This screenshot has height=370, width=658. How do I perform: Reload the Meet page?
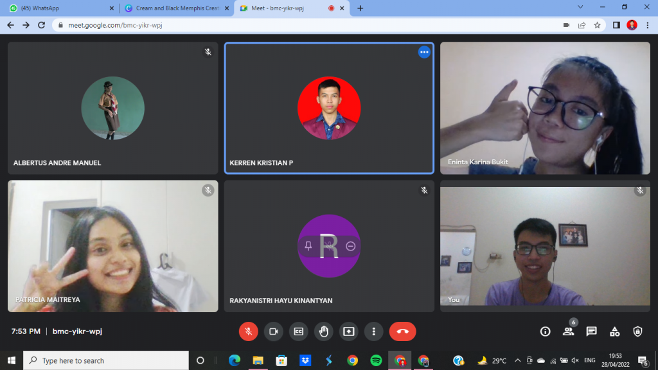click(x=41, y=25)
